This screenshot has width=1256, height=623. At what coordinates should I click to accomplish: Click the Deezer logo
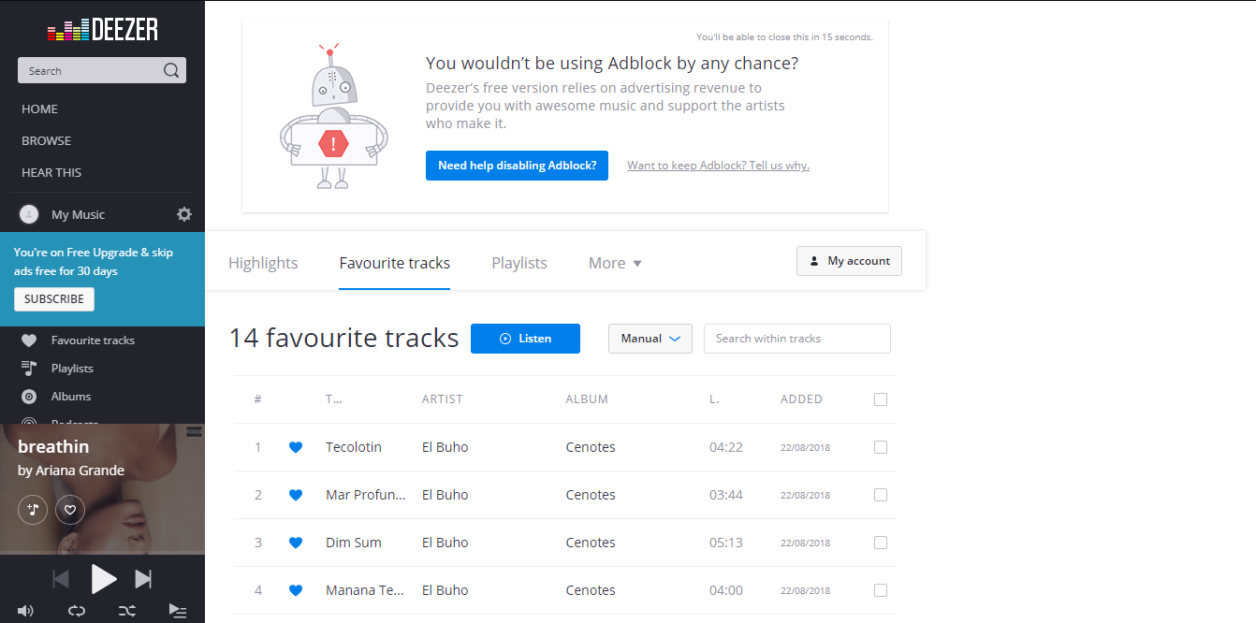pos(100,29)
